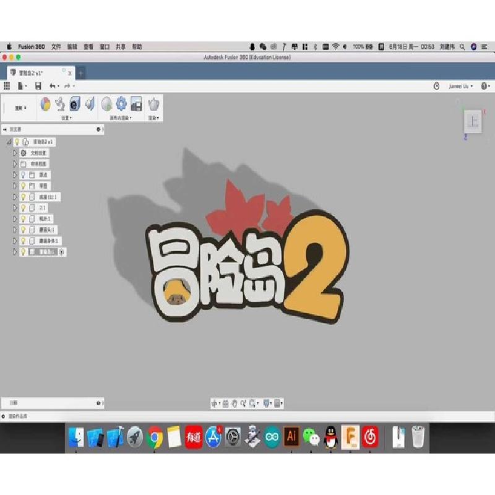The width and height of the screenshot is (495, 495).
Task: Select the 冒险岛2 v1 document tab
Action: (41, 73)
